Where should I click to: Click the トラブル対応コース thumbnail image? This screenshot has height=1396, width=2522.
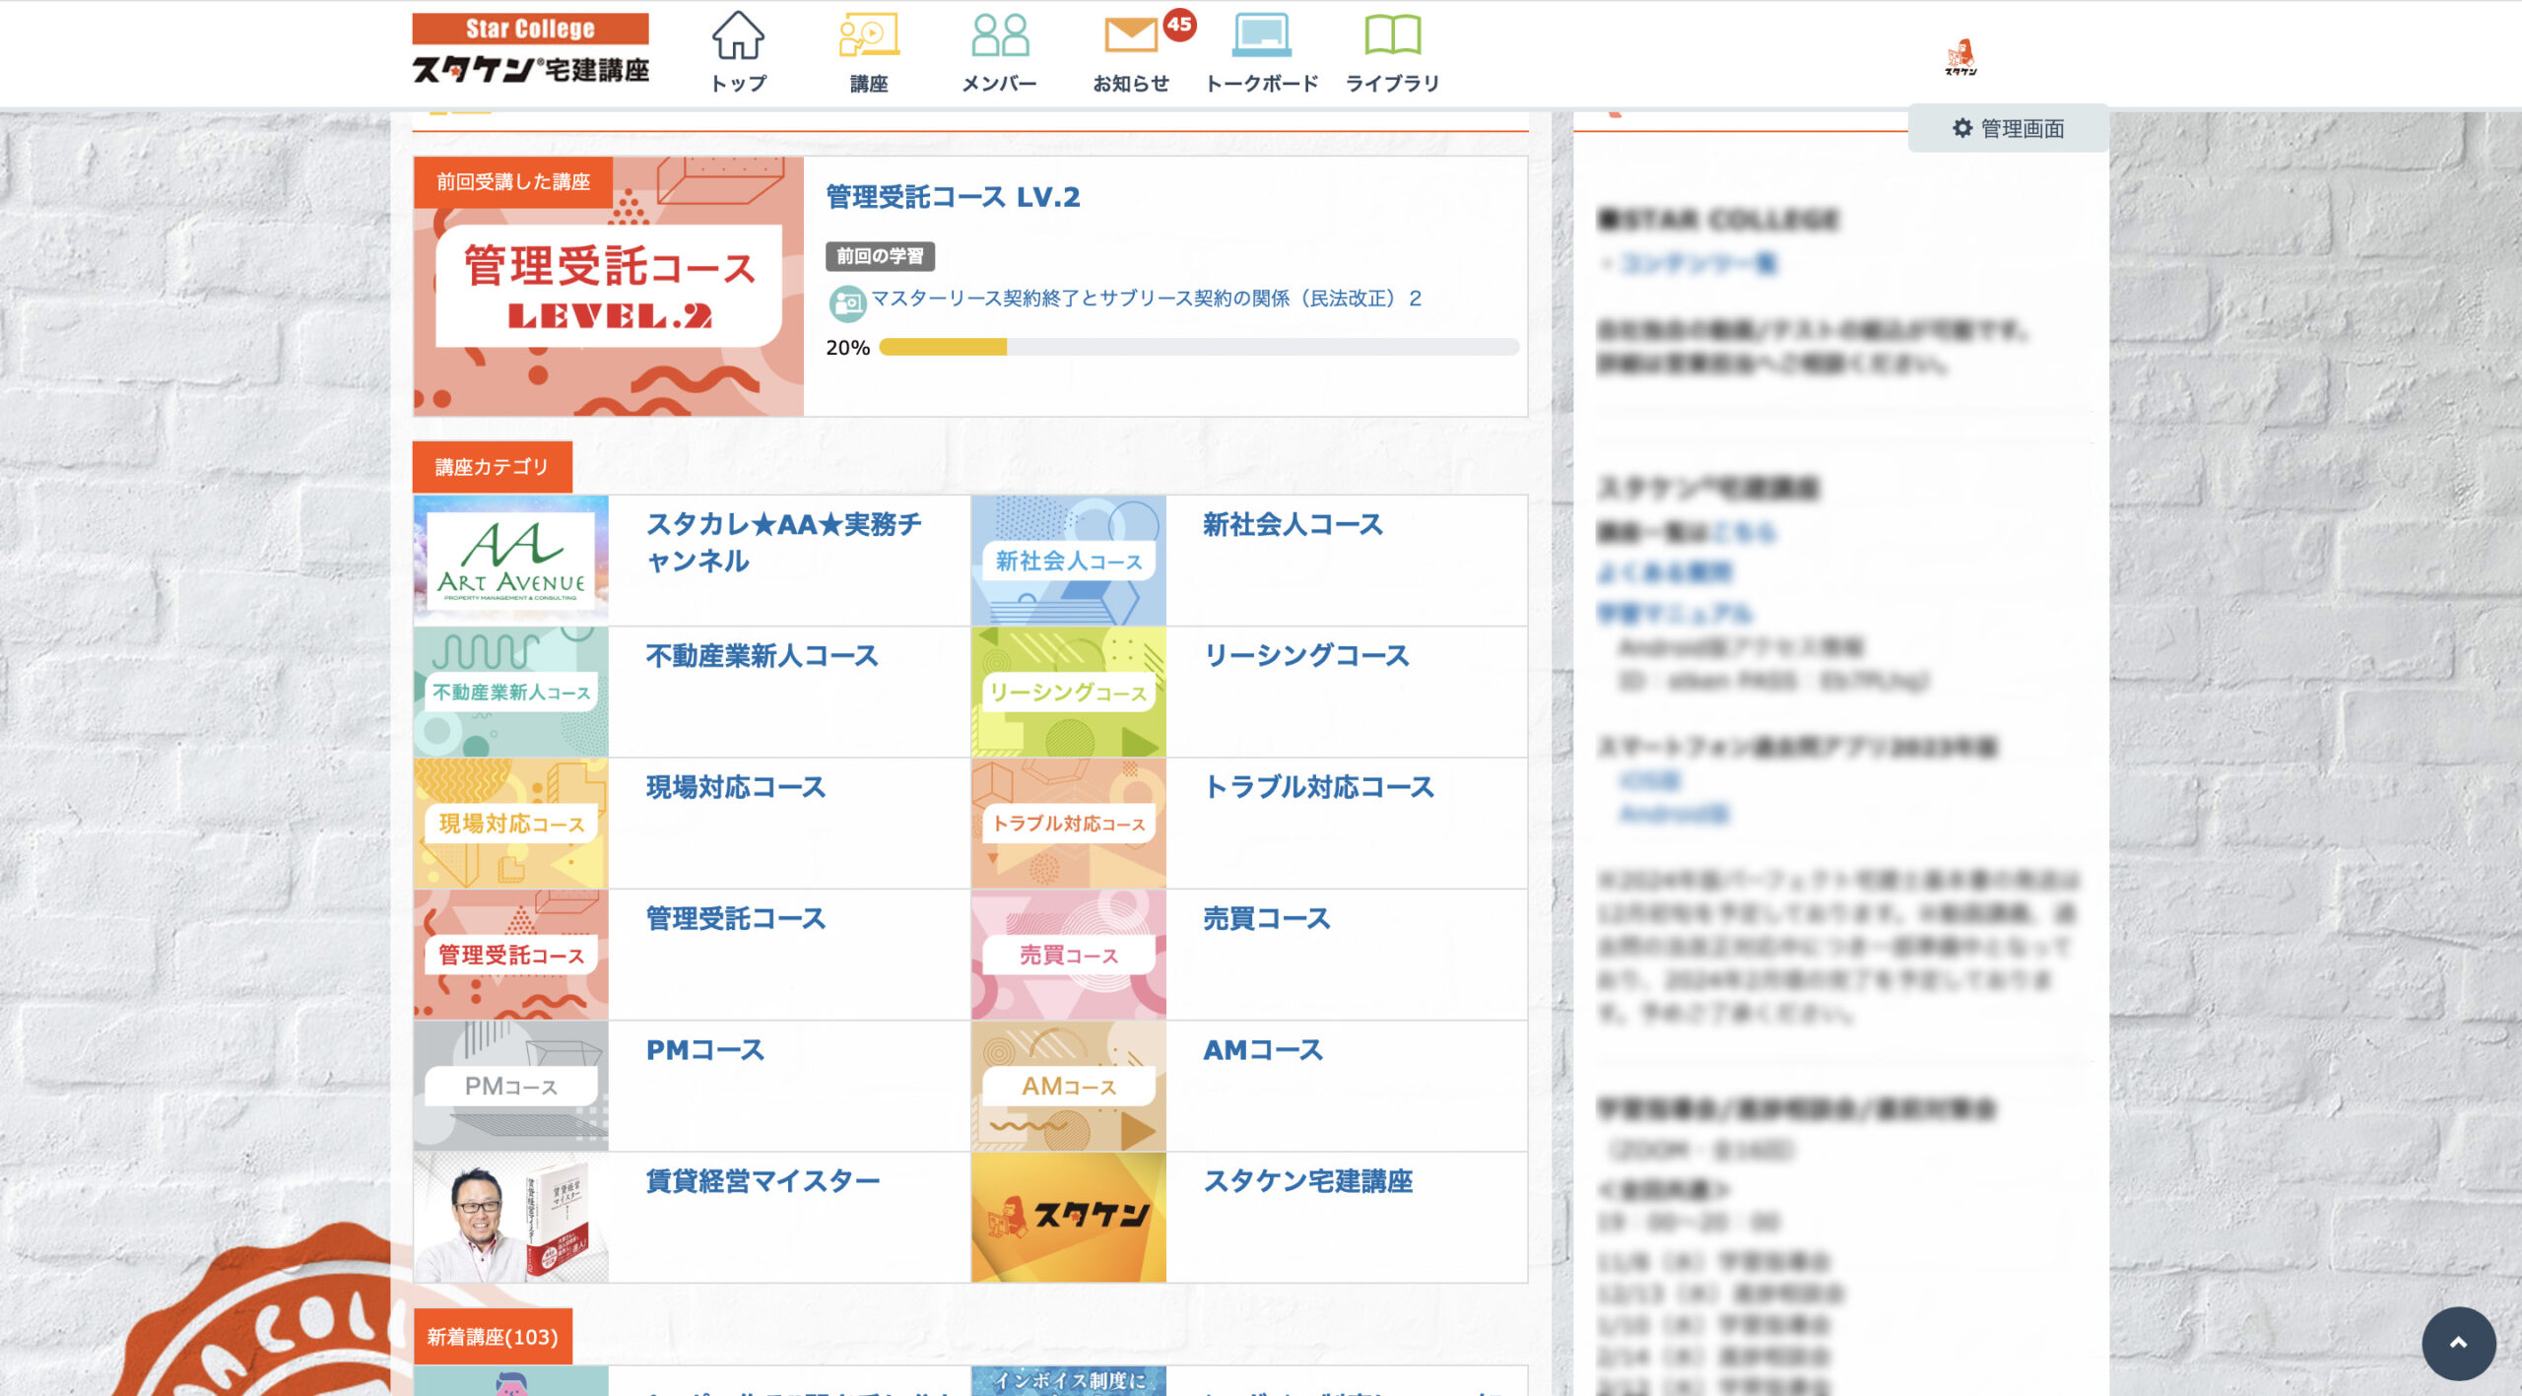[1068, 823]
